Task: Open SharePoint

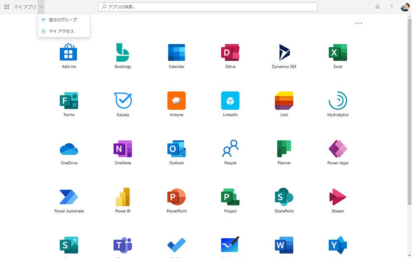Action: coord(284,197)
